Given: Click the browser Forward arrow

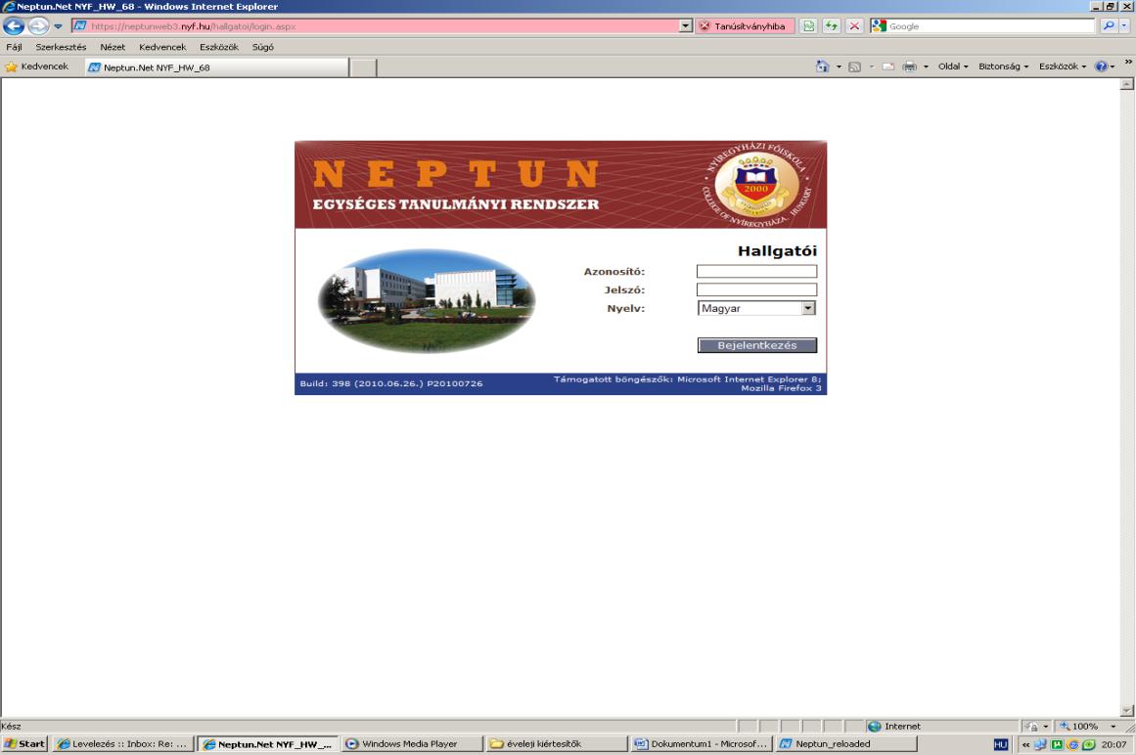Looking at the screenshot, I should pyautogui.click(x=38, y=26).
